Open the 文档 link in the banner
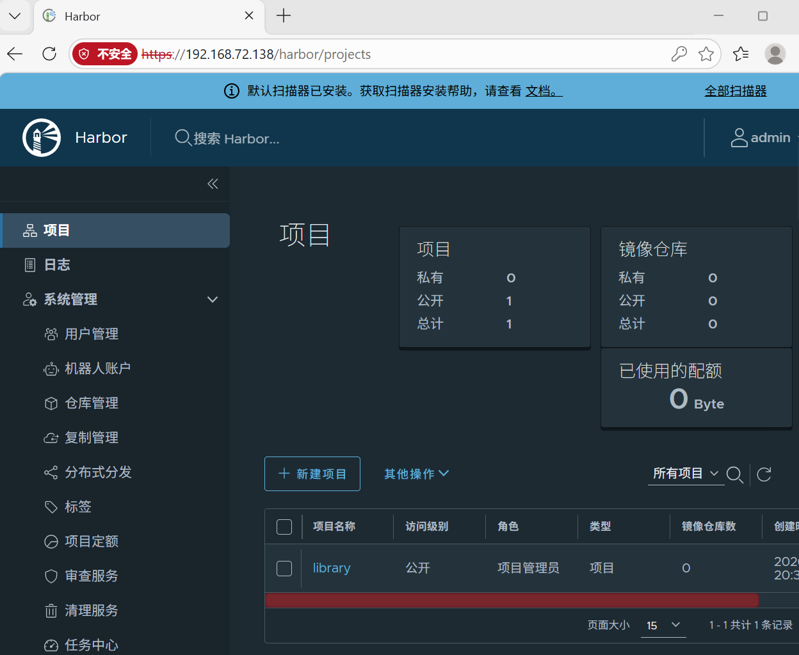Image resolution: width=799 pixels, height=655 pixels. pyautogui.click(x=544, y=92)
